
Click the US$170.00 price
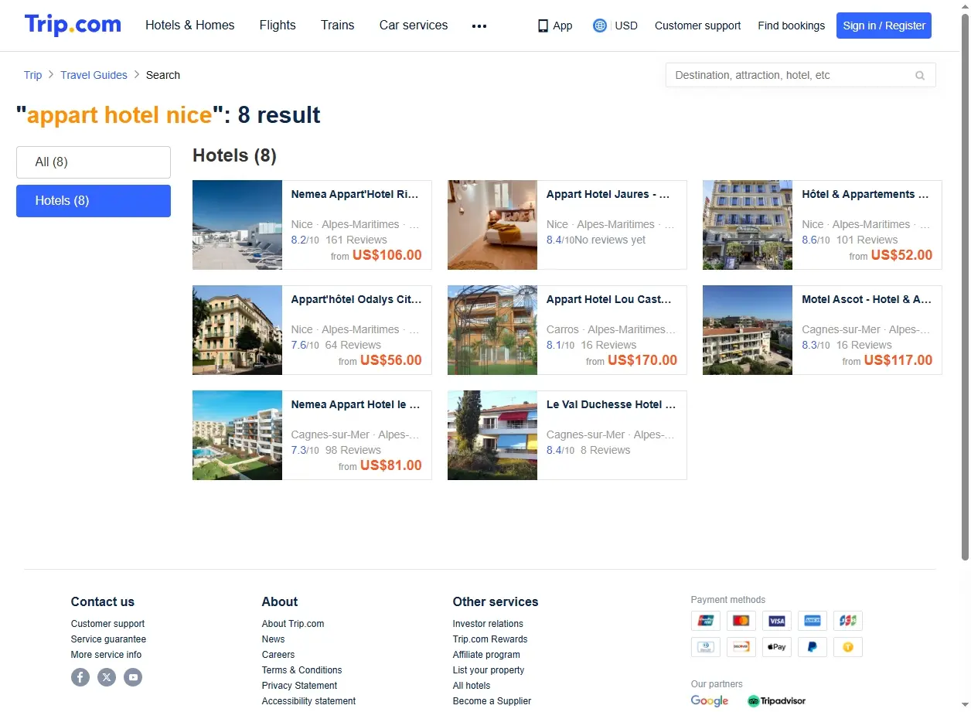642,360
